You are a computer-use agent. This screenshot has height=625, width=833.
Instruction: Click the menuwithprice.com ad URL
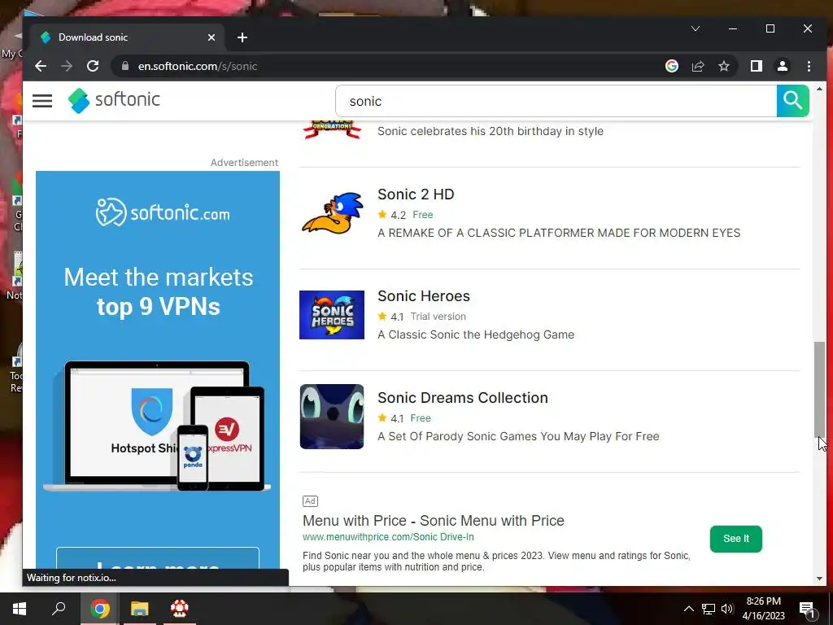click(388, 537)
